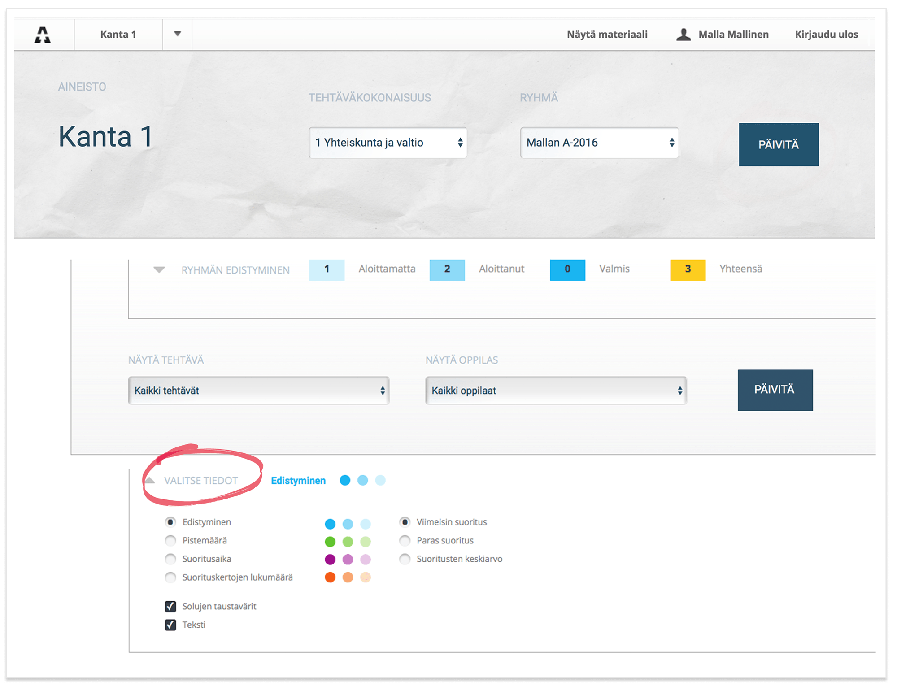
Task: Click the top PÄIVITÄ button beside Ryhmä
Action: pyautogui.click(x=779, y=145)
